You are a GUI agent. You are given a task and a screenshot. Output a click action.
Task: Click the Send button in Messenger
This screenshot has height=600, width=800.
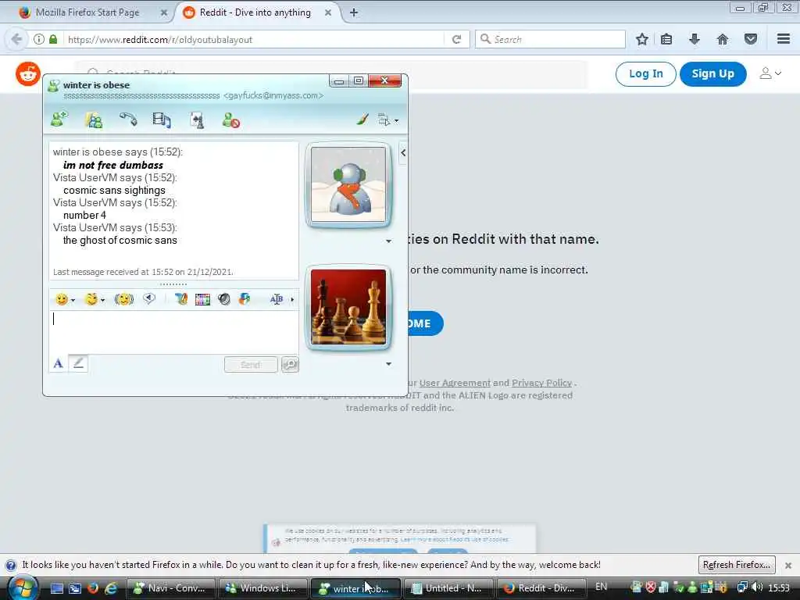[x=251, y=364]
